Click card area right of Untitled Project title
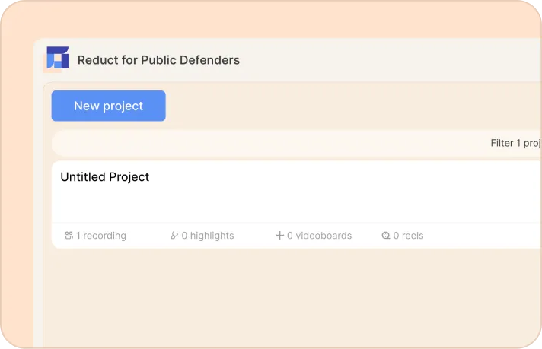542x349 pixels. [343, 177]
